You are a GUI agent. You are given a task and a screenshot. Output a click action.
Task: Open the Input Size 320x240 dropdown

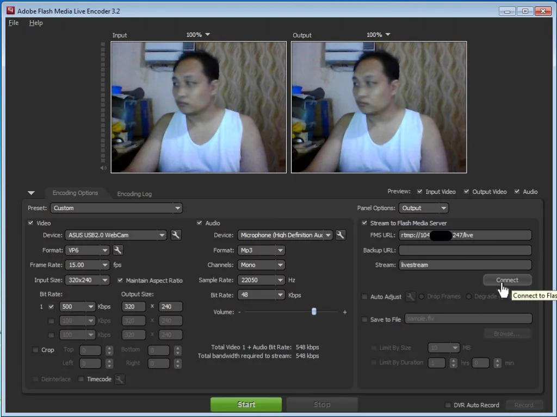point(87,280)
